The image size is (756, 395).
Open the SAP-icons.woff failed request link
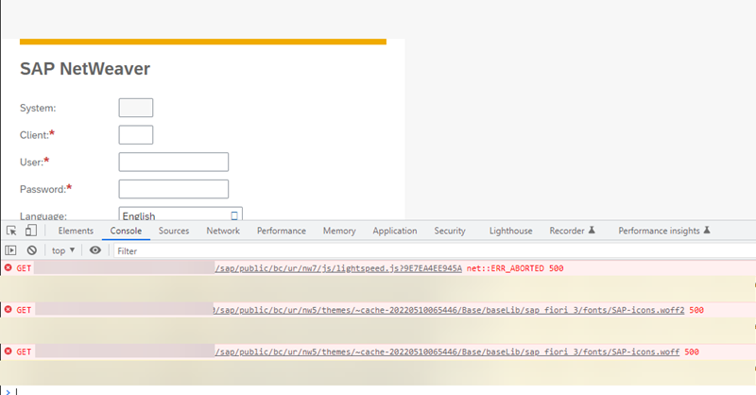click(x=447, y=352)
